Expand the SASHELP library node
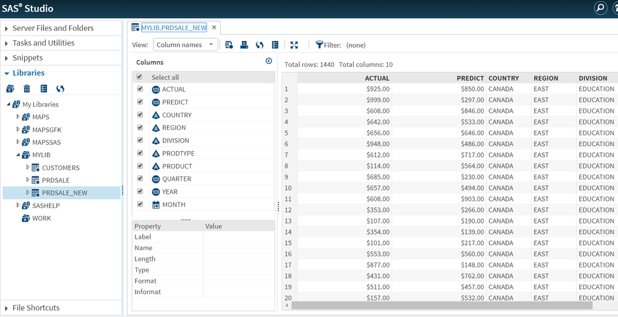618x317 pixels. (17, 206)
